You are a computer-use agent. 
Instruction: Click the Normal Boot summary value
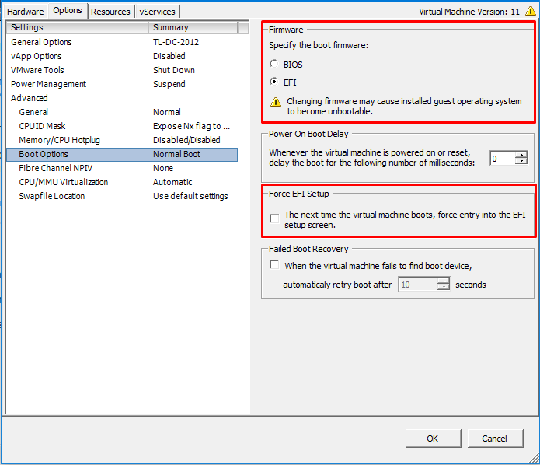click(176, 154)
